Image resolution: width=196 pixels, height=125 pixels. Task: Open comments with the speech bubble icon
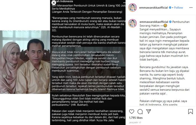[x=140, y=112]
